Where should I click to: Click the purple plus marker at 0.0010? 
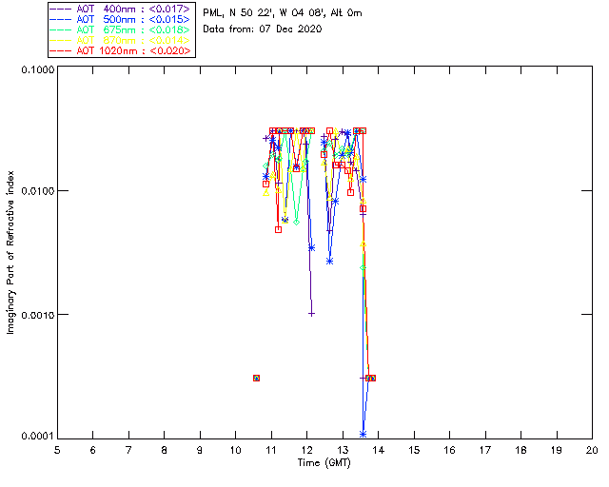pos(311,314)
